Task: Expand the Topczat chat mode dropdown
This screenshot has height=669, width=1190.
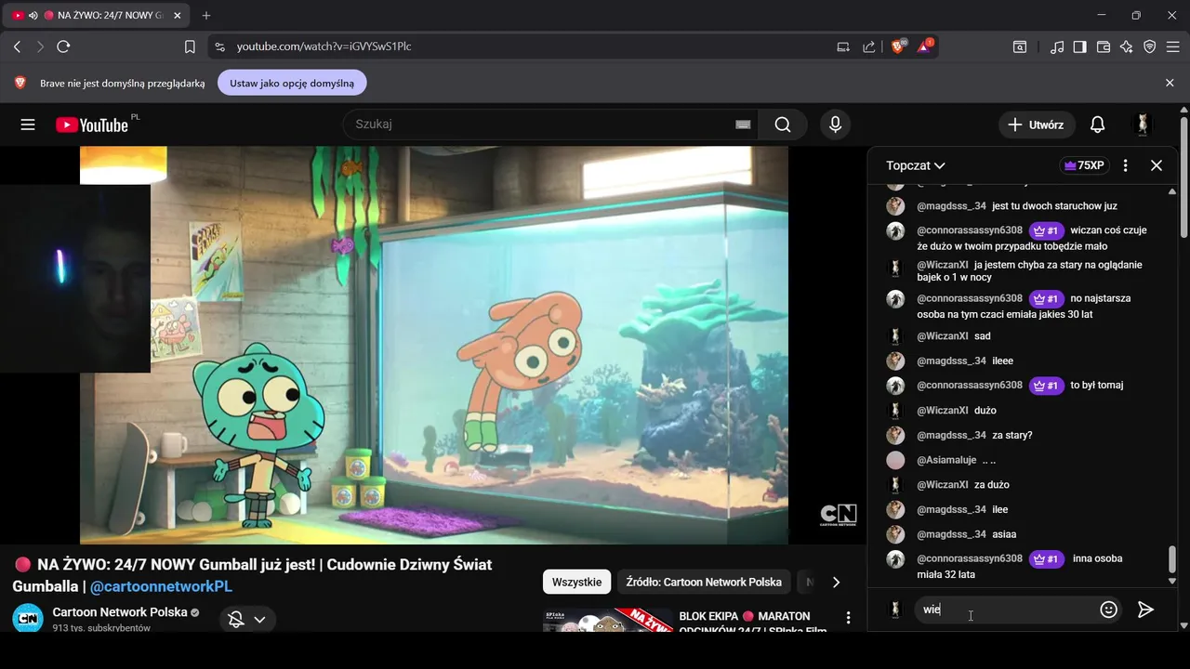Action: tap(916, 165)
